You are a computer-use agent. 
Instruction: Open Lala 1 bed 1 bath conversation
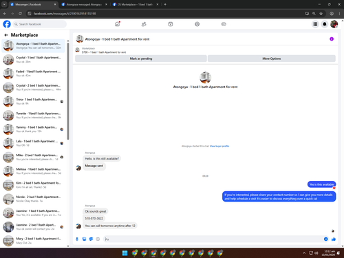tap(34, 143)
